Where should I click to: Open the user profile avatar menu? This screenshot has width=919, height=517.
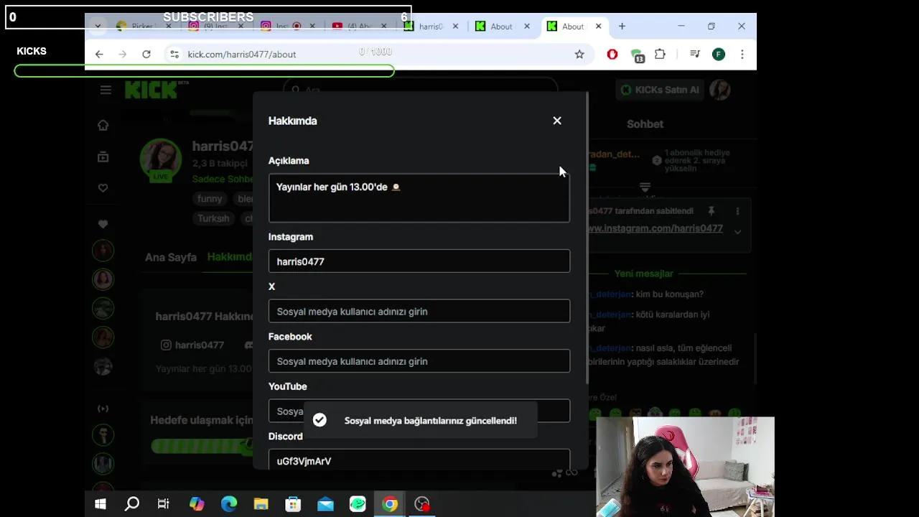point(719,90)
